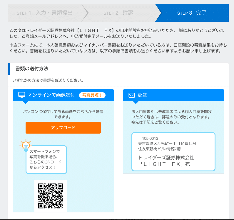Image resolution: width=234 pixels, height=220 pixels.
Task: Click the postal code 〒105-0013
Action: (148, 139)
